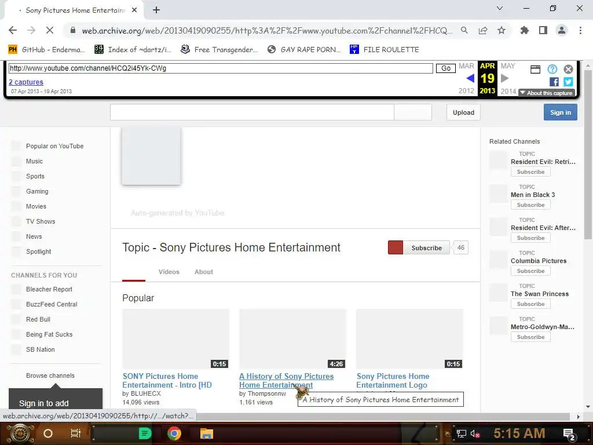Open Gaming category in sidebar
Screen dimensions: 593x445
coord(37,191)
